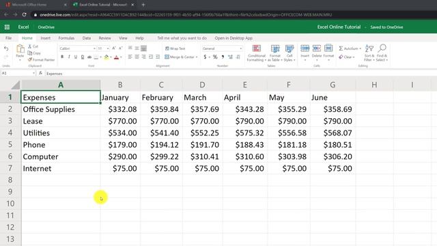Switch to the Review tab
437x246 pixels.
tap(104, 38)
